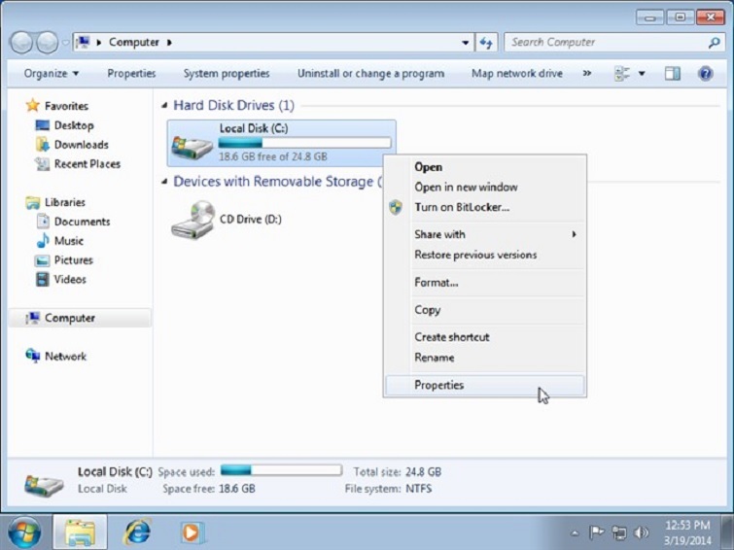Click the Internet Explorer taskbar icon

pyautogui.click(x=137, y=532)
